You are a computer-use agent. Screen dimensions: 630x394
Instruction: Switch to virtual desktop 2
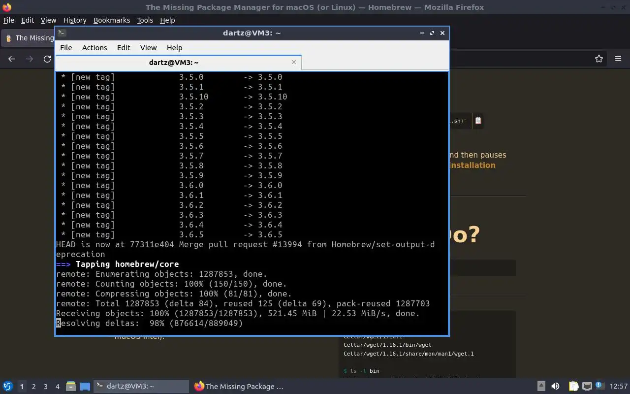point(33,387)
